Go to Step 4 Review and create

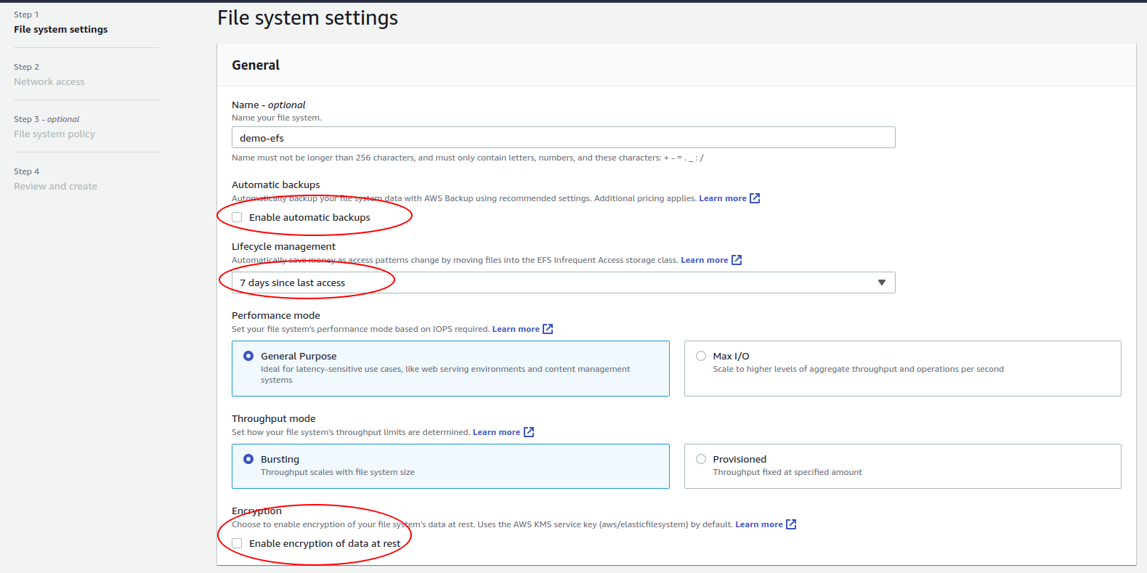pos(55,186)
